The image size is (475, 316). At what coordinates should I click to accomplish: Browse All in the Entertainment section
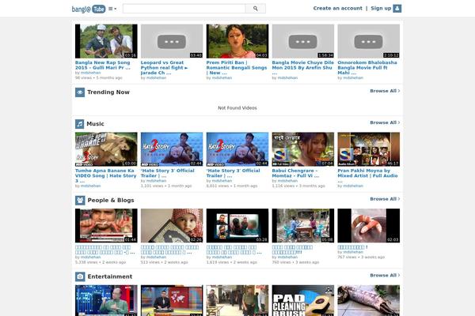pyautogui.click(x=385, y=275)
